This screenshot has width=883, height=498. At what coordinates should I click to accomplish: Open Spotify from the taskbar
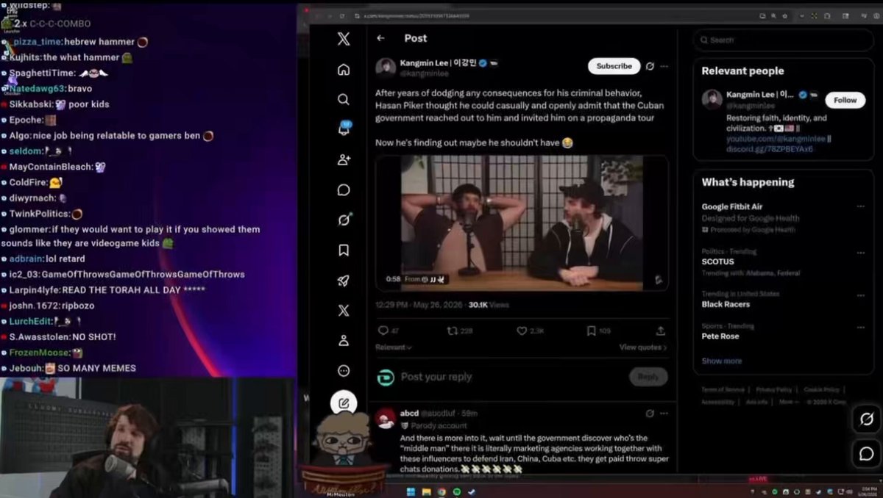[x=456, y=491]
